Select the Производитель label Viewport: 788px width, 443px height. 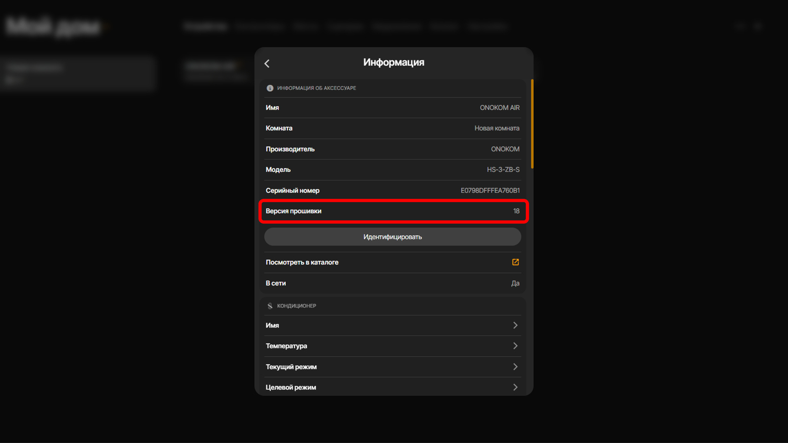(290, 149)
